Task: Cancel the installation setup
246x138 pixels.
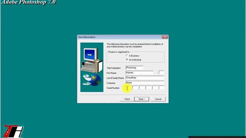Action: [x=158, y=99]
